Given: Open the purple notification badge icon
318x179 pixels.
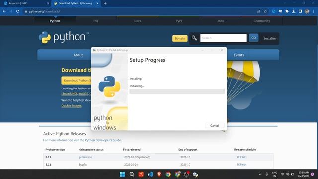Looking at the screenshot, I should point(313,174).
